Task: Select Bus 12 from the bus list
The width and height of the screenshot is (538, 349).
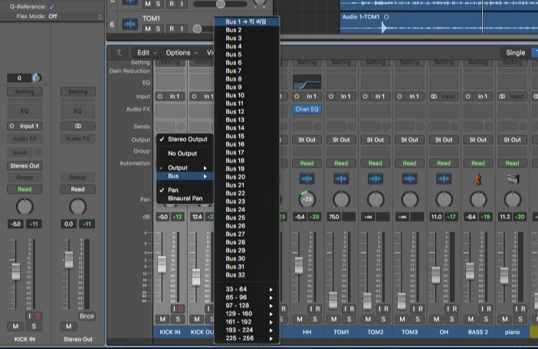Action: (x=235, y=112)
